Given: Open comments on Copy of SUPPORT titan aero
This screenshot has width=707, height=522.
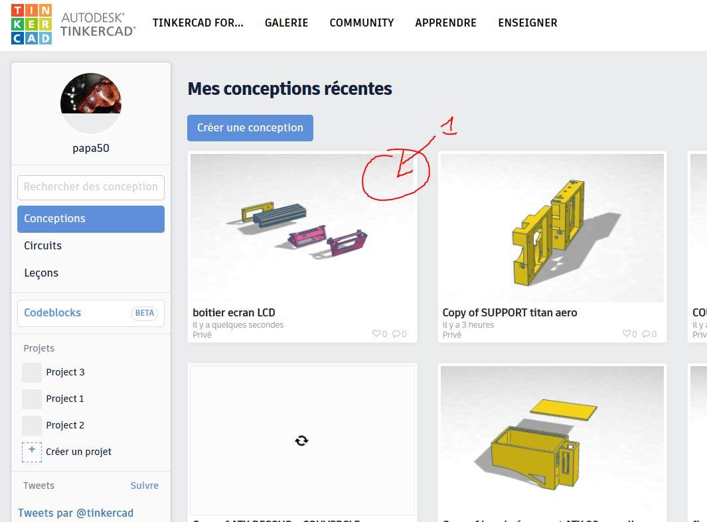Looking at the screenshot, I should [646, 334].
